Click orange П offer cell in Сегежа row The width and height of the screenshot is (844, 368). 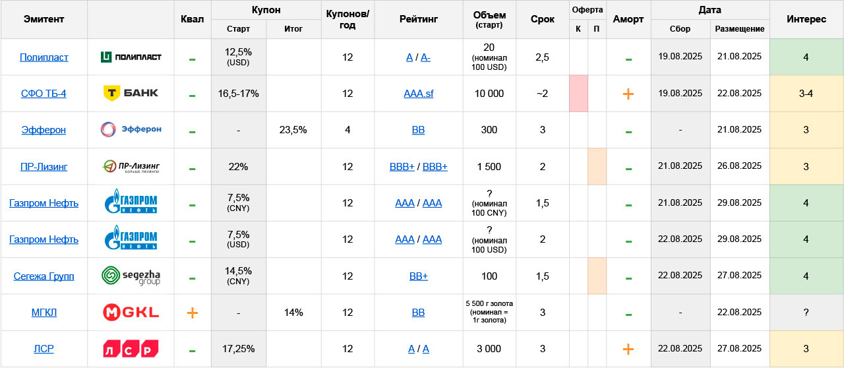click(x=597, y=276)
